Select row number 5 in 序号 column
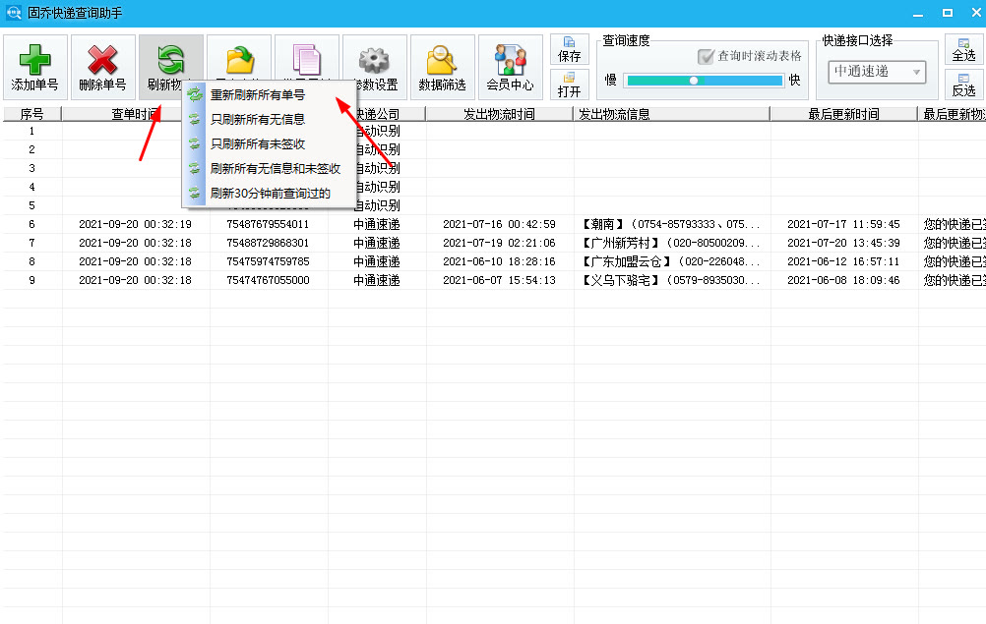This screenshot has width=986, height=624. click(x=31, y=205)
